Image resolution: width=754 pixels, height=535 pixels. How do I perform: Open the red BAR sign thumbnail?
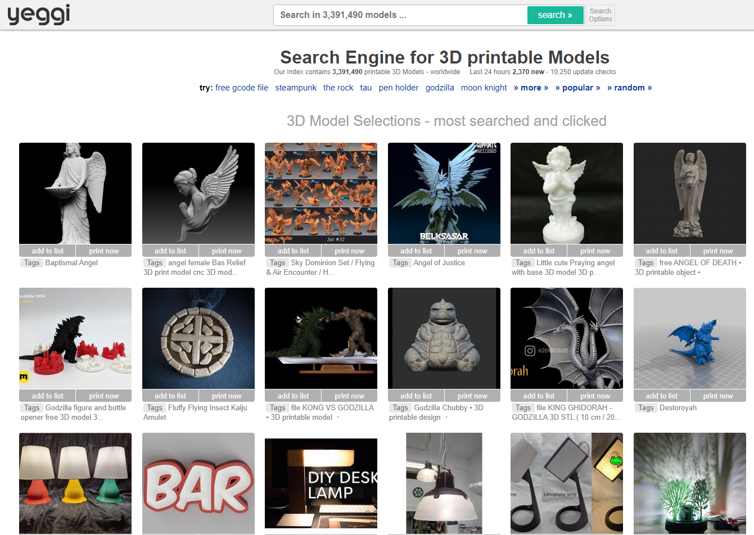click(198, 483)
